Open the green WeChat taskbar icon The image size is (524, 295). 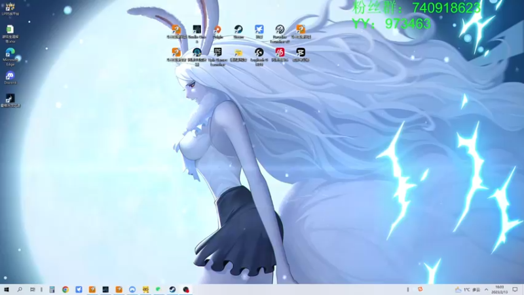tap(159, 290)
